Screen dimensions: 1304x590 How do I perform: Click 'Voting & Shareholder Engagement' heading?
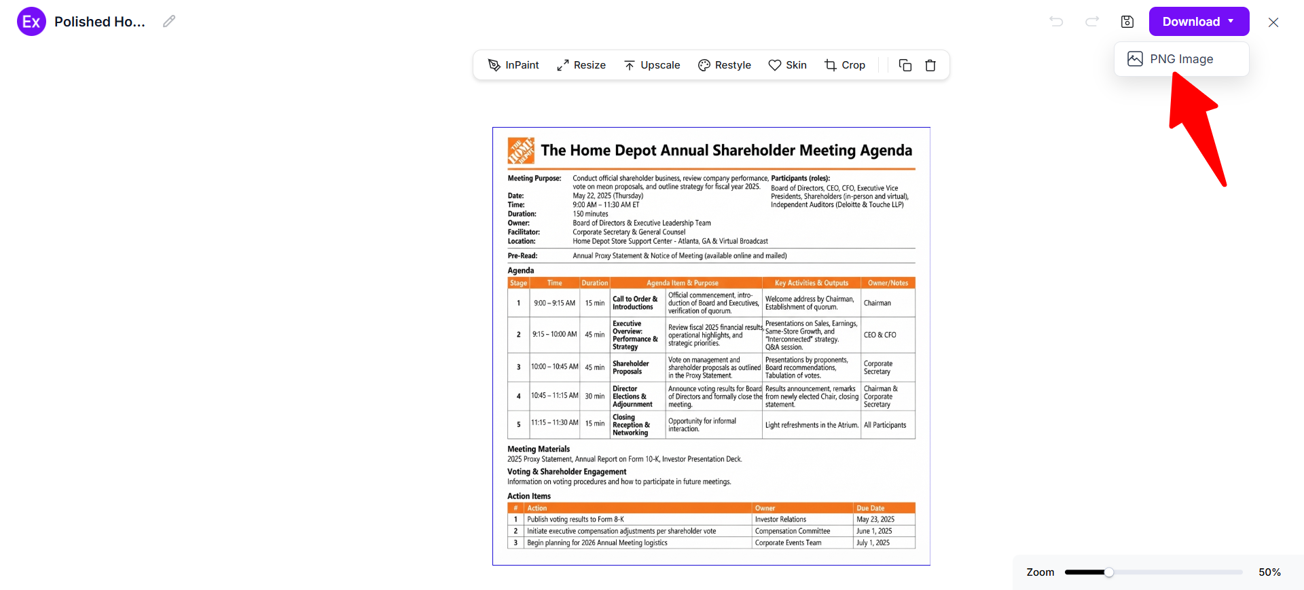[566, 472]
